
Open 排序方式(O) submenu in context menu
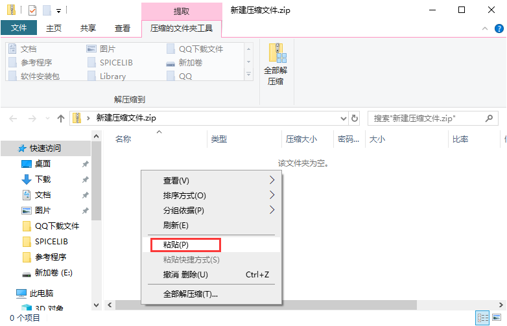(x=211, y=195)
